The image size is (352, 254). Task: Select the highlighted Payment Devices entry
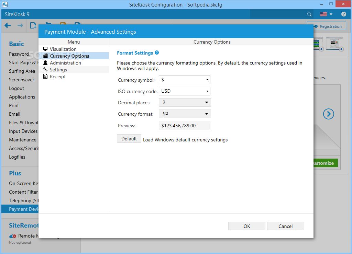point(20,209)
